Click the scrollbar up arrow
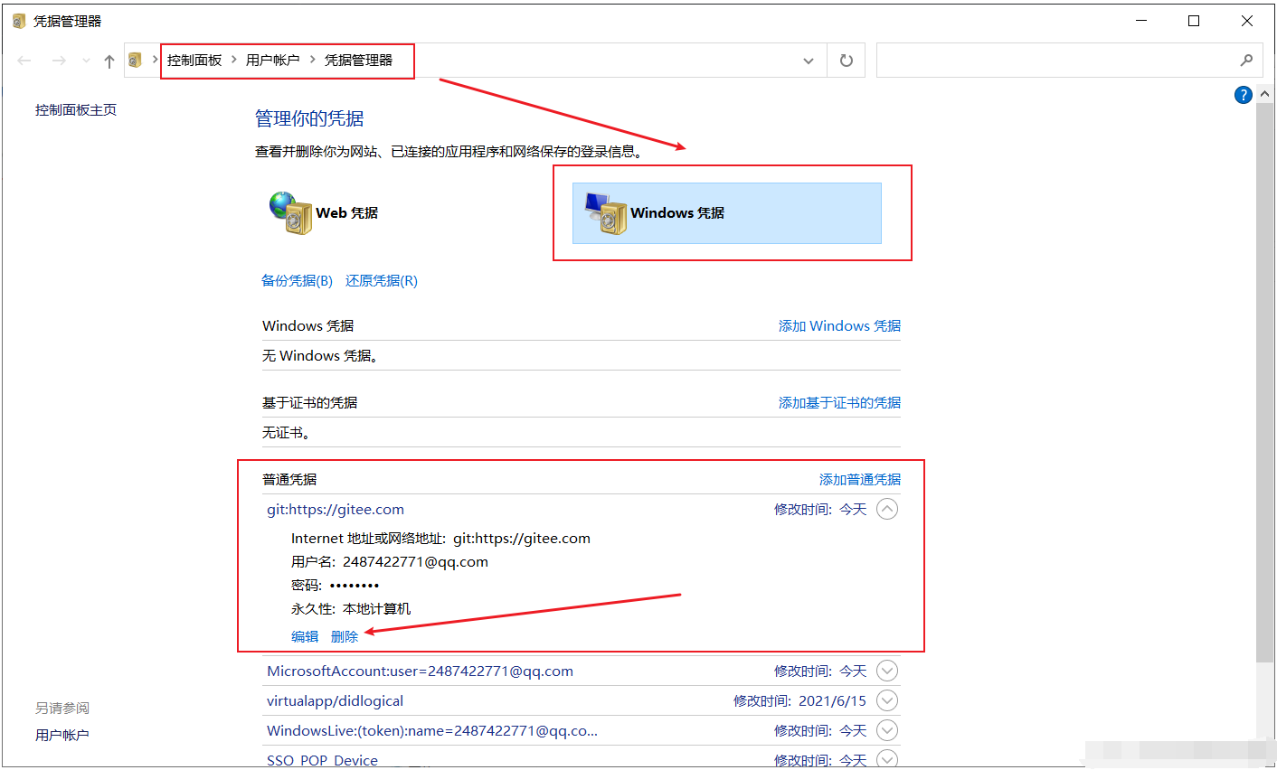1277x770 pixels. [1265, 93]
